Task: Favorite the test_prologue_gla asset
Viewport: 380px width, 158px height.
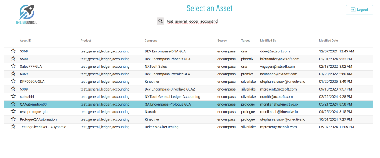Action: click(13, 111)
